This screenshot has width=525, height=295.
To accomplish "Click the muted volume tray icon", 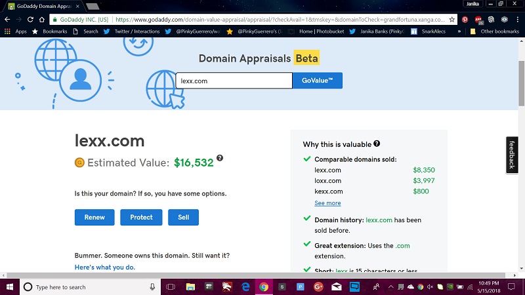I will tap(430, 287).
